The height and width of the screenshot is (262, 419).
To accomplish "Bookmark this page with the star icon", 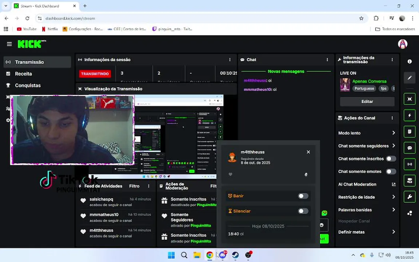I will [361, 19].
